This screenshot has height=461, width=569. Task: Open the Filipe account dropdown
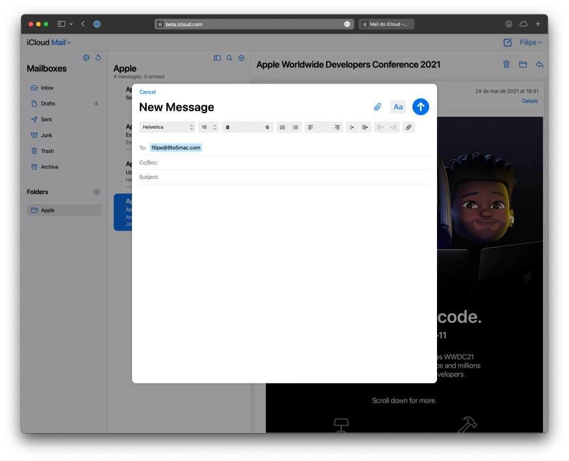coord(529,42)
